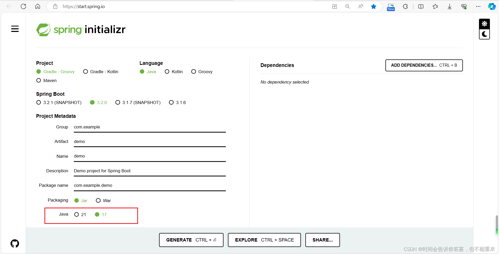Screen dimensions: 499x254
Task: Open the browser apps grid icon
Action: pos(334,6)
